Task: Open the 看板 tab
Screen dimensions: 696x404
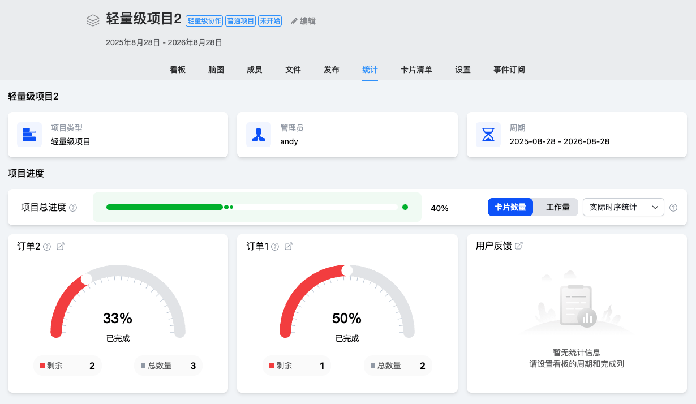Action: coord(178,70)
